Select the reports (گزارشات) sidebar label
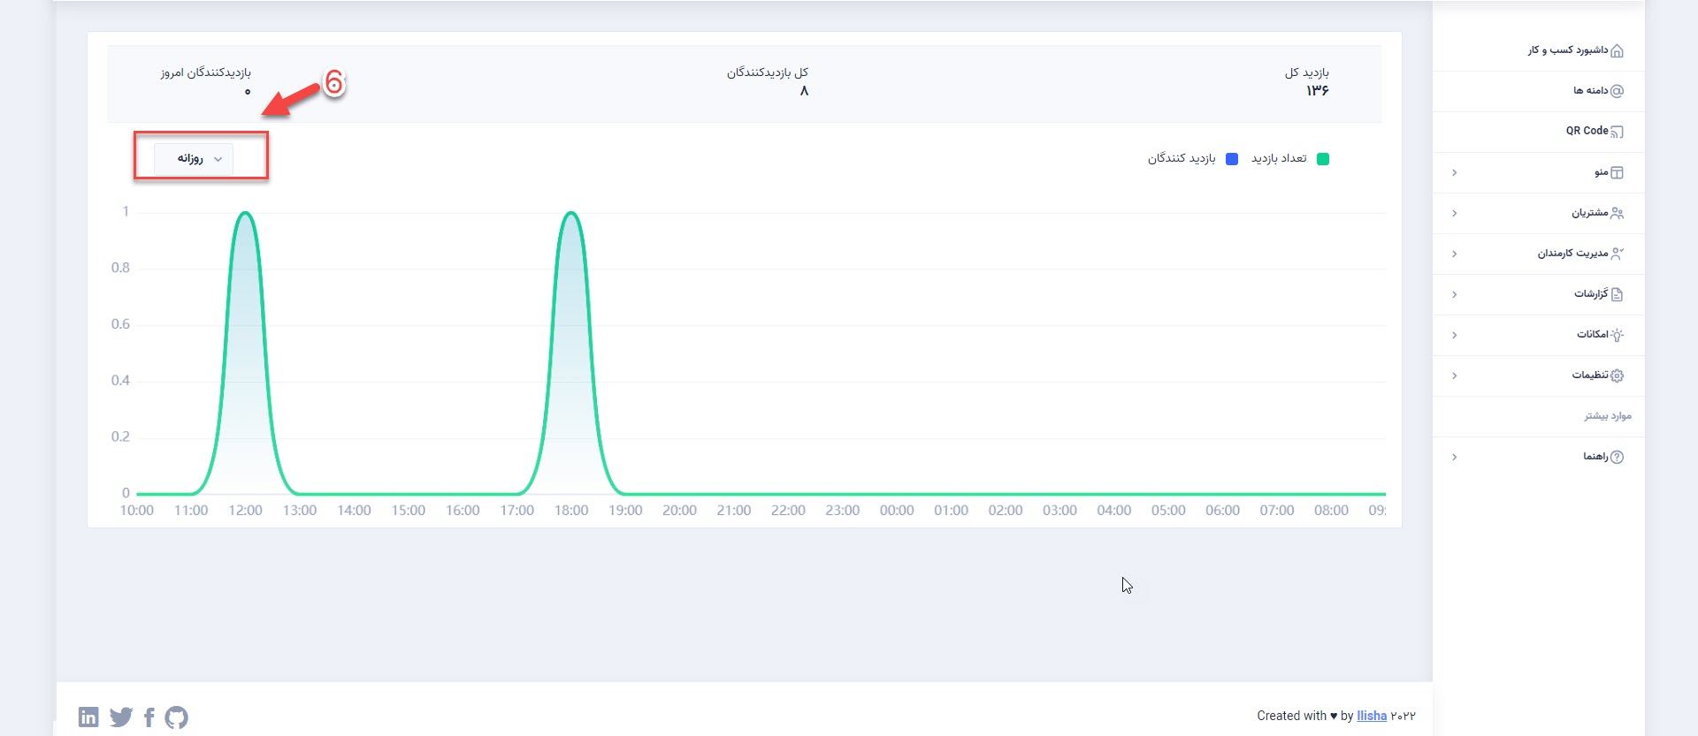The image size is (1698, 736). tap(1591, 294)
